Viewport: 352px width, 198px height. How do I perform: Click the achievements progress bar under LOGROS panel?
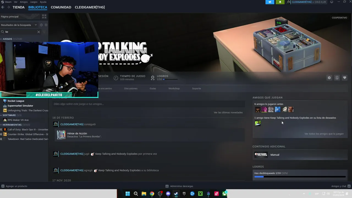(x=300, y=177)
